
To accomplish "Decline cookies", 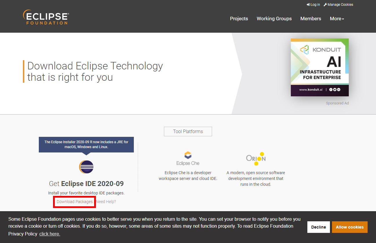I will click(x=319, y=227).
